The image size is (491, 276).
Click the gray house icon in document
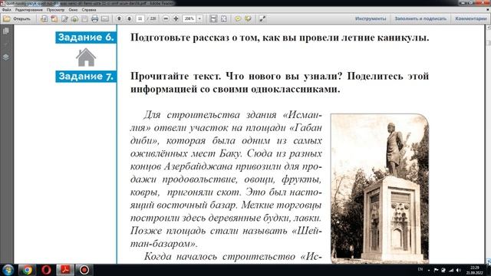point(86,58)
